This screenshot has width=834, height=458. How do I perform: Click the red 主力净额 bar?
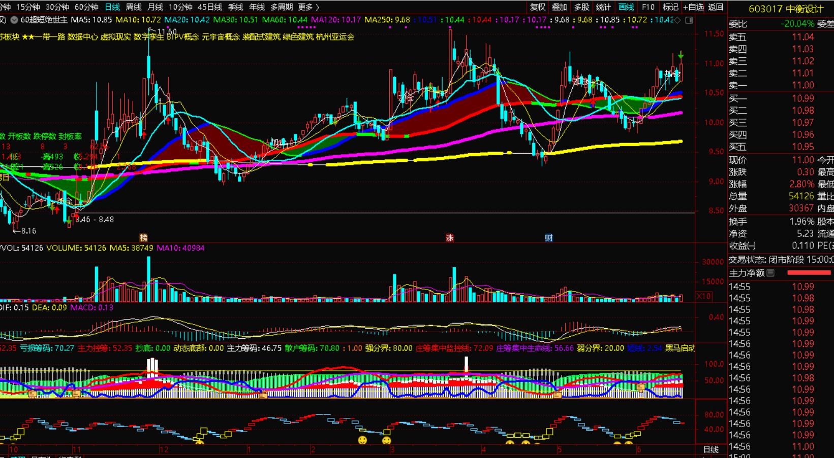(809, 273)
